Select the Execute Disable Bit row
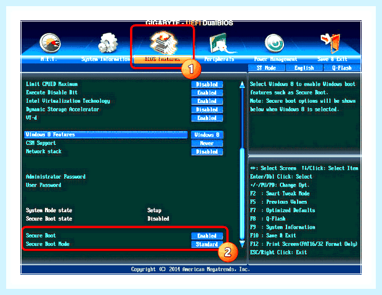382x295 pixels. (x=52, y=92)
